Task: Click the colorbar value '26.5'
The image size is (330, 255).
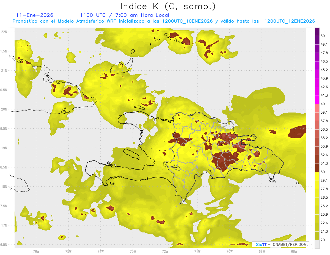Action: coord(324,198)
